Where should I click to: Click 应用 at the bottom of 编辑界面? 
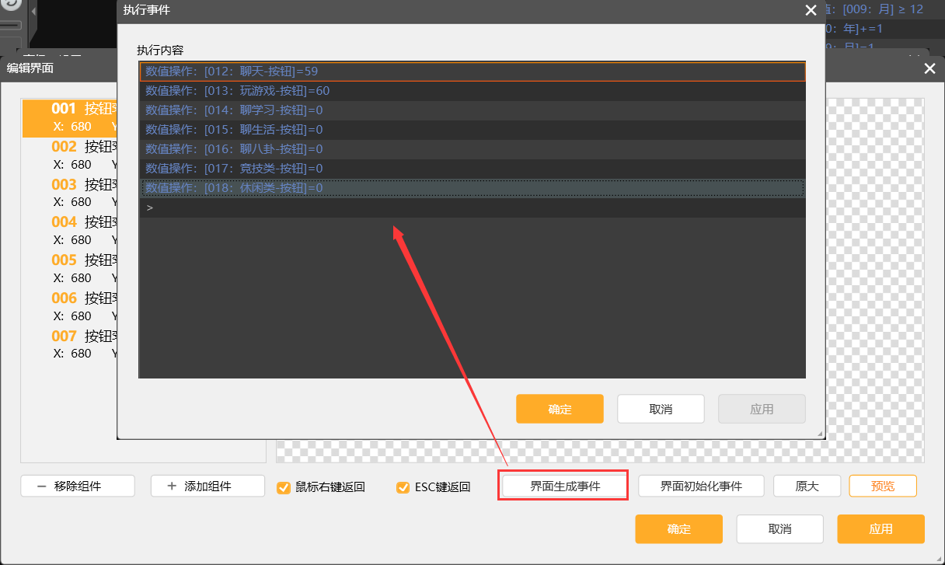point(880,529)
